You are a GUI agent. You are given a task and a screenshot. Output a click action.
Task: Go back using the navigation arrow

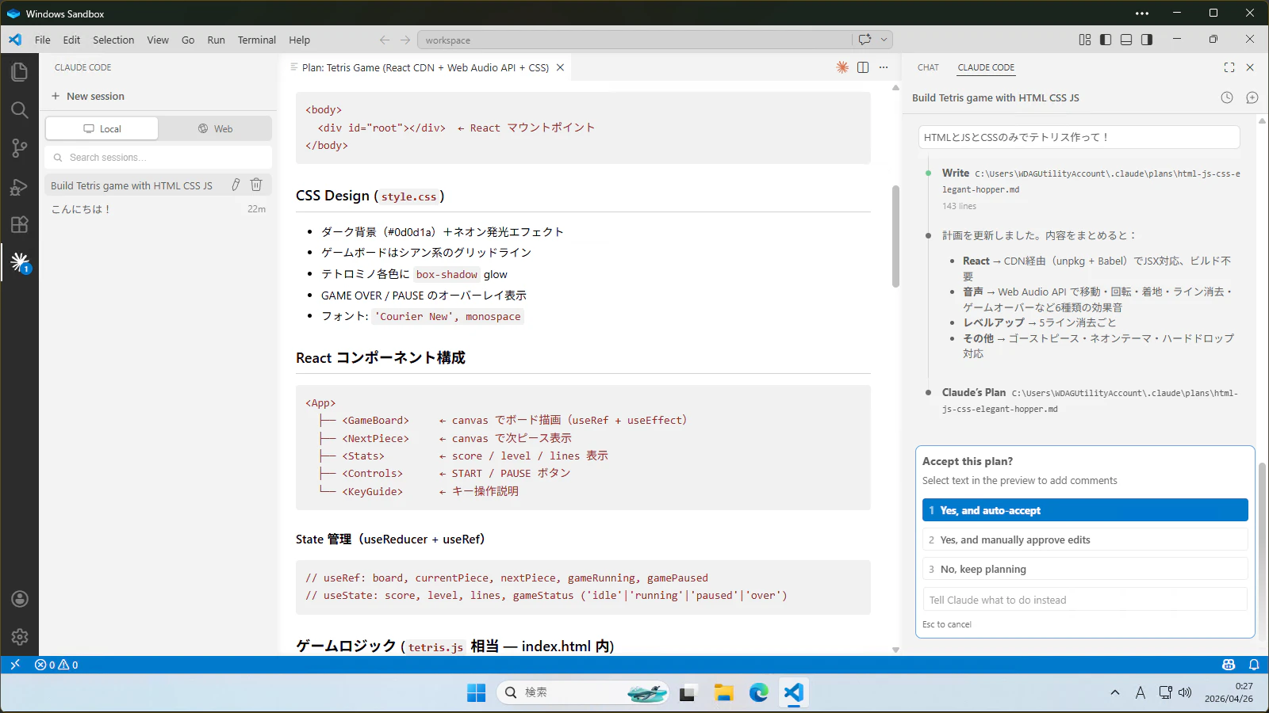385,40
